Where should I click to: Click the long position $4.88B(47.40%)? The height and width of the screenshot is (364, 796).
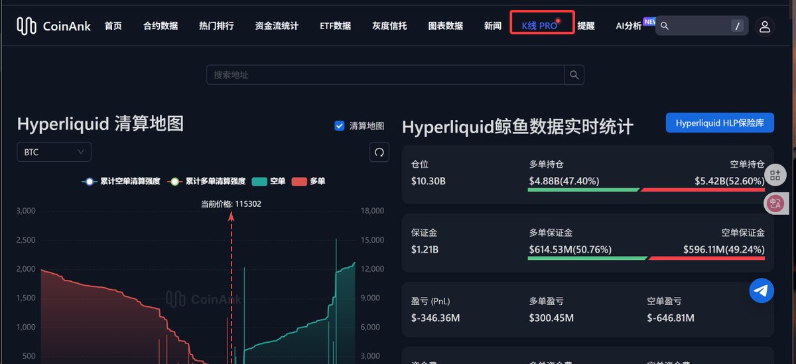564,180
